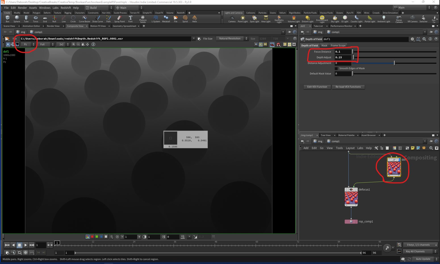Enable Smooth Edges of Mask checkbox
The height and width of the screenshot is (264, 440).
click(336, 68)
